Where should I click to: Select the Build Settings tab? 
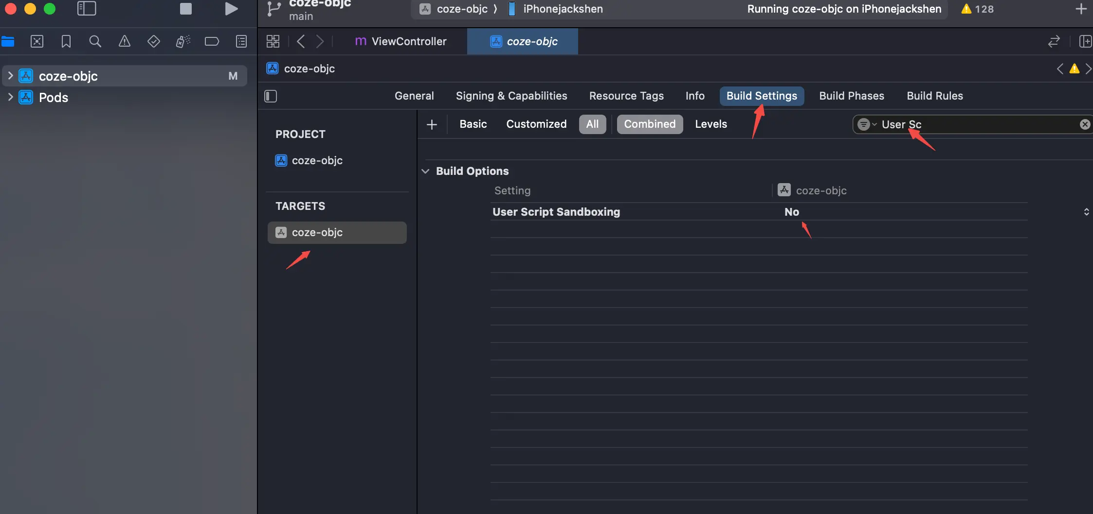pyautogui.click(x=762, y=96)
